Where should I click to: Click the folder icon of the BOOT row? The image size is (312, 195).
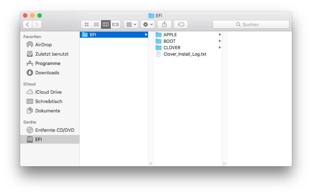(x=159, y=41)
